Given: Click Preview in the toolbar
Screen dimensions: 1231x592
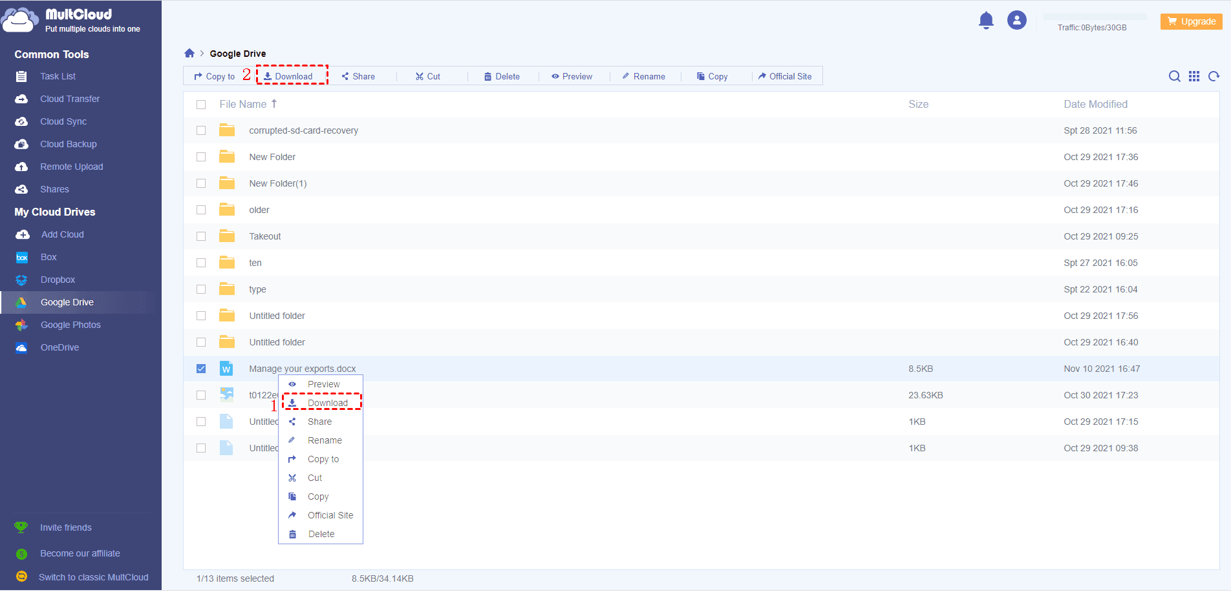Looking at the screenshot, I should coord(572,76).
